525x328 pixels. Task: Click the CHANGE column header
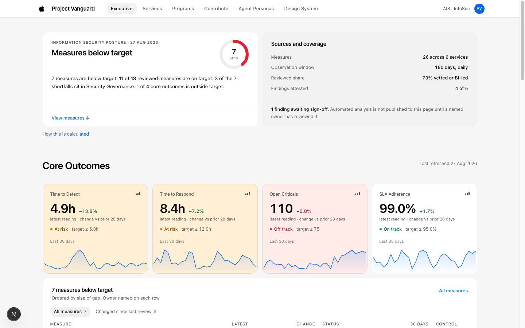(x=306, y=324)
